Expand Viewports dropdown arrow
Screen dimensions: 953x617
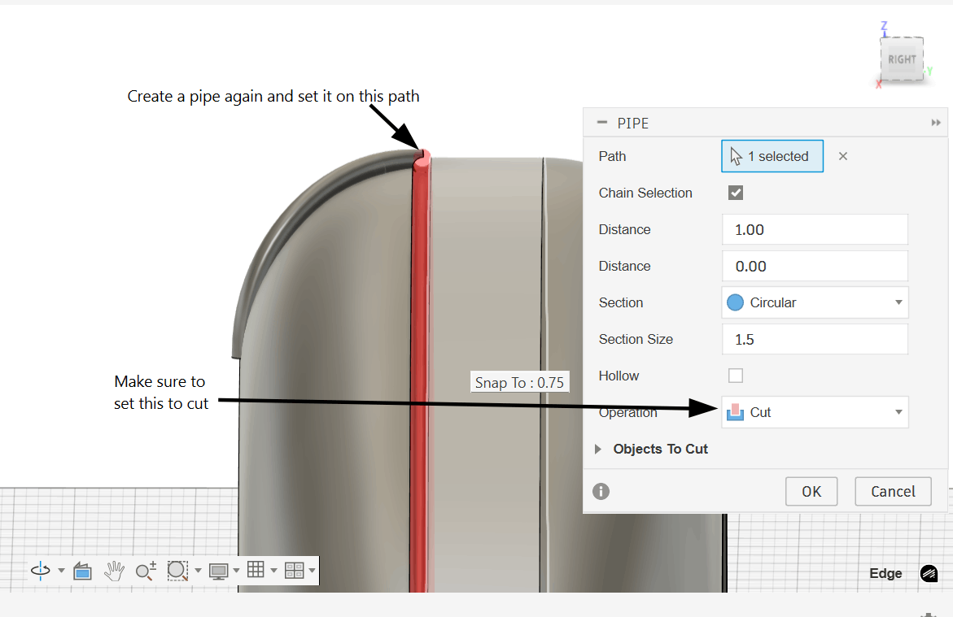312,571
